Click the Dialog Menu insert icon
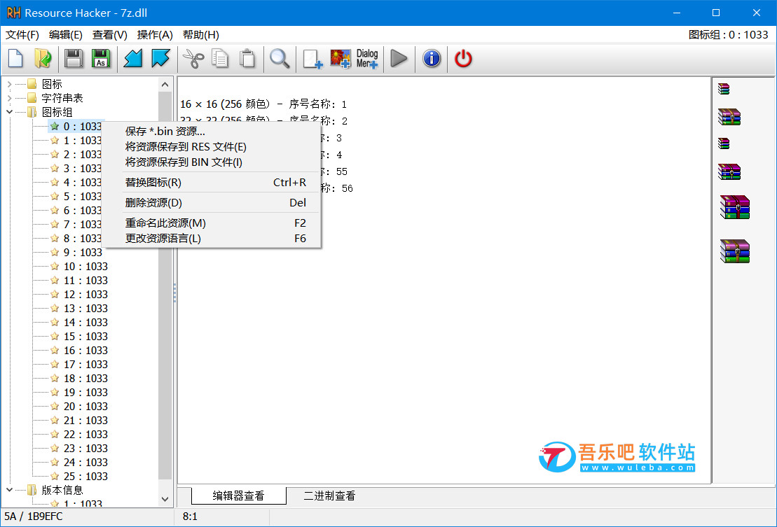The image size is (777, 527). click(x=367, y=59)
